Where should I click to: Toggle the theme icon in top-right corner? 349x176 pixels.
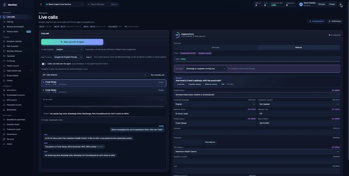click(x=341, y=4)
